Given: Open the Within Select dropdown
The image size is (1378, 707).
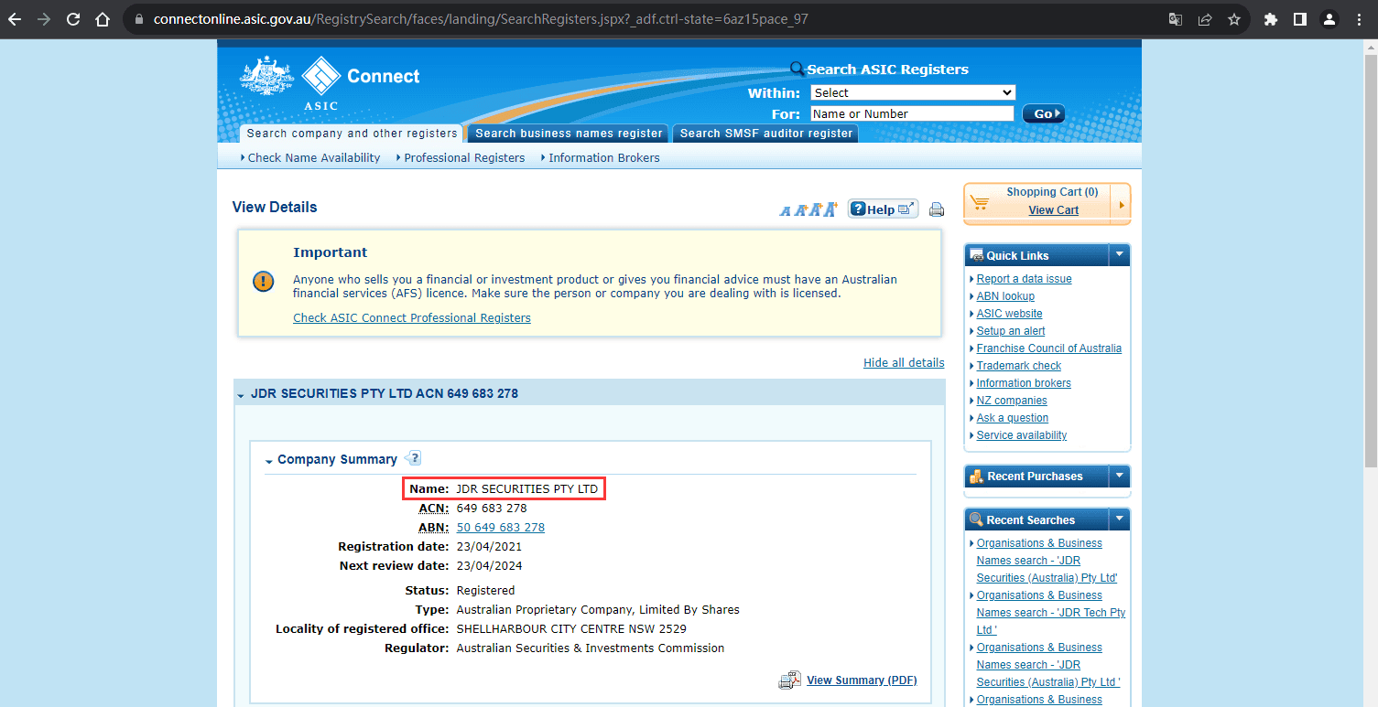Looking at the screenshot, I should [913, 92].
